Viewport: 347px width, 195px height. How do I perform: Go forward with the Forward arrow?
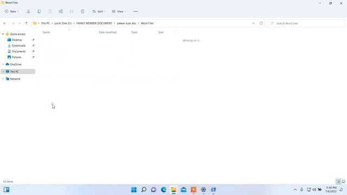[x=13, y=23]
